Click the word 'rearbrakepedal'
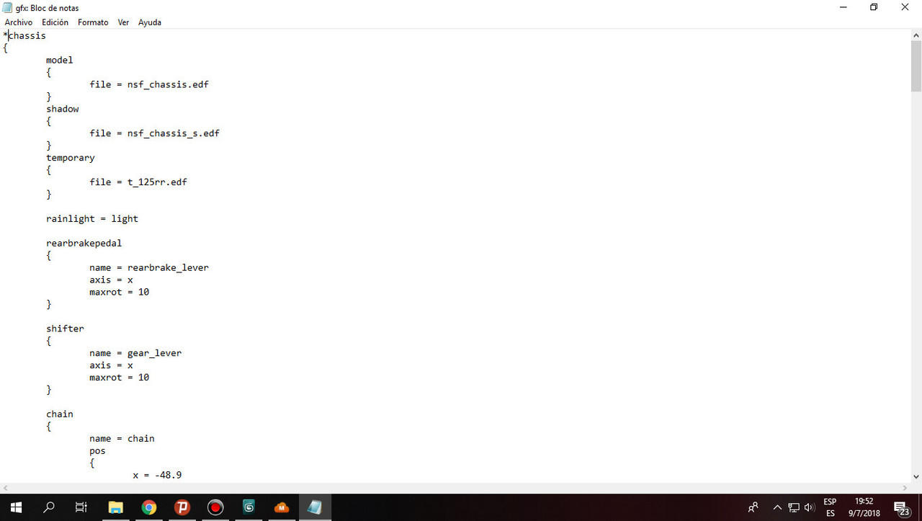 (84, 243)
